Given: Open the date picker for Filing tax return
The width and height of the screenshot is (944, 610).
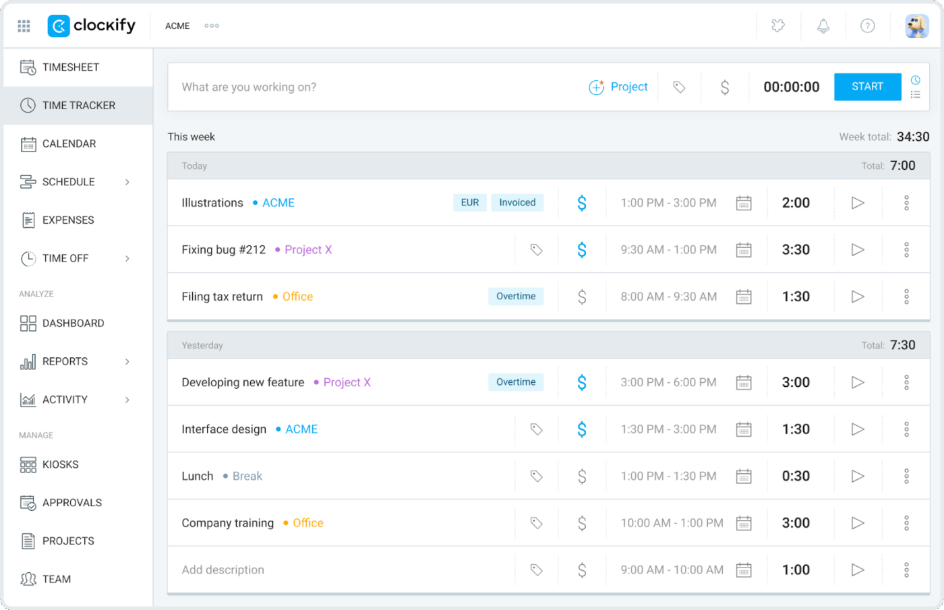Looking at the screenshot, I should pyautogui.click(x=743, y=296).
